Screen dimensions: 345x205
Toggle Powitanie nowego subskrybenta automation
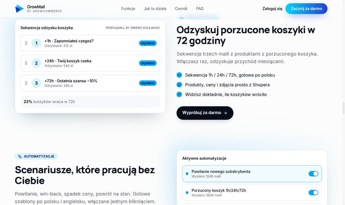313,174
